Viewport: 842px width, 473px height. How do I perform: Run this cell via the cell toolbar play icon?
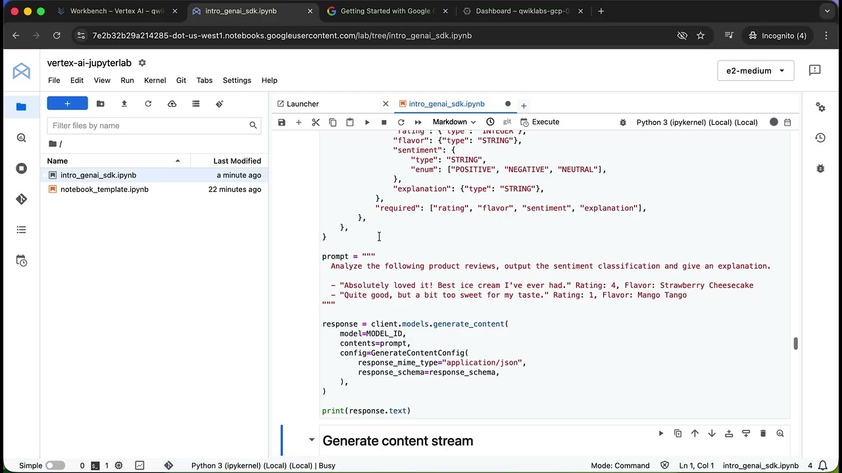tap(660, 434)
